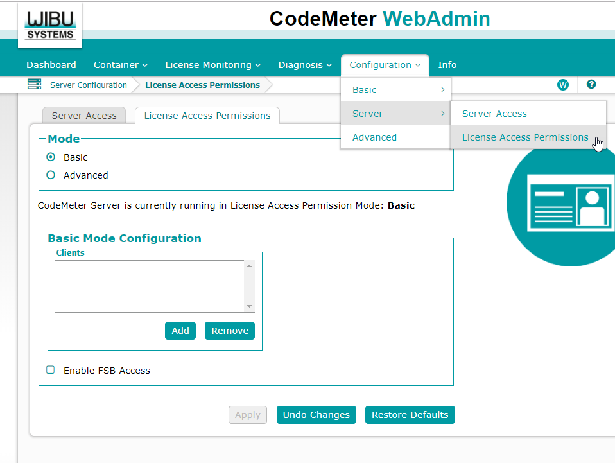Expand the License Monitoring dropdown menu
The width and height of the screenshot is (615, 463).
[212, 65]
